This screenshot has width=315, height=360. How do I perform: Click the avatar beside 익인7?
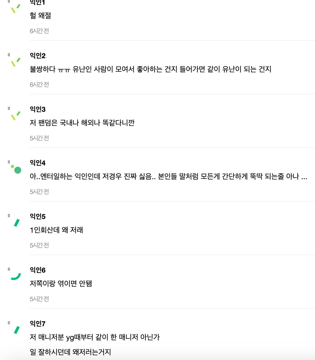[17, 330]
